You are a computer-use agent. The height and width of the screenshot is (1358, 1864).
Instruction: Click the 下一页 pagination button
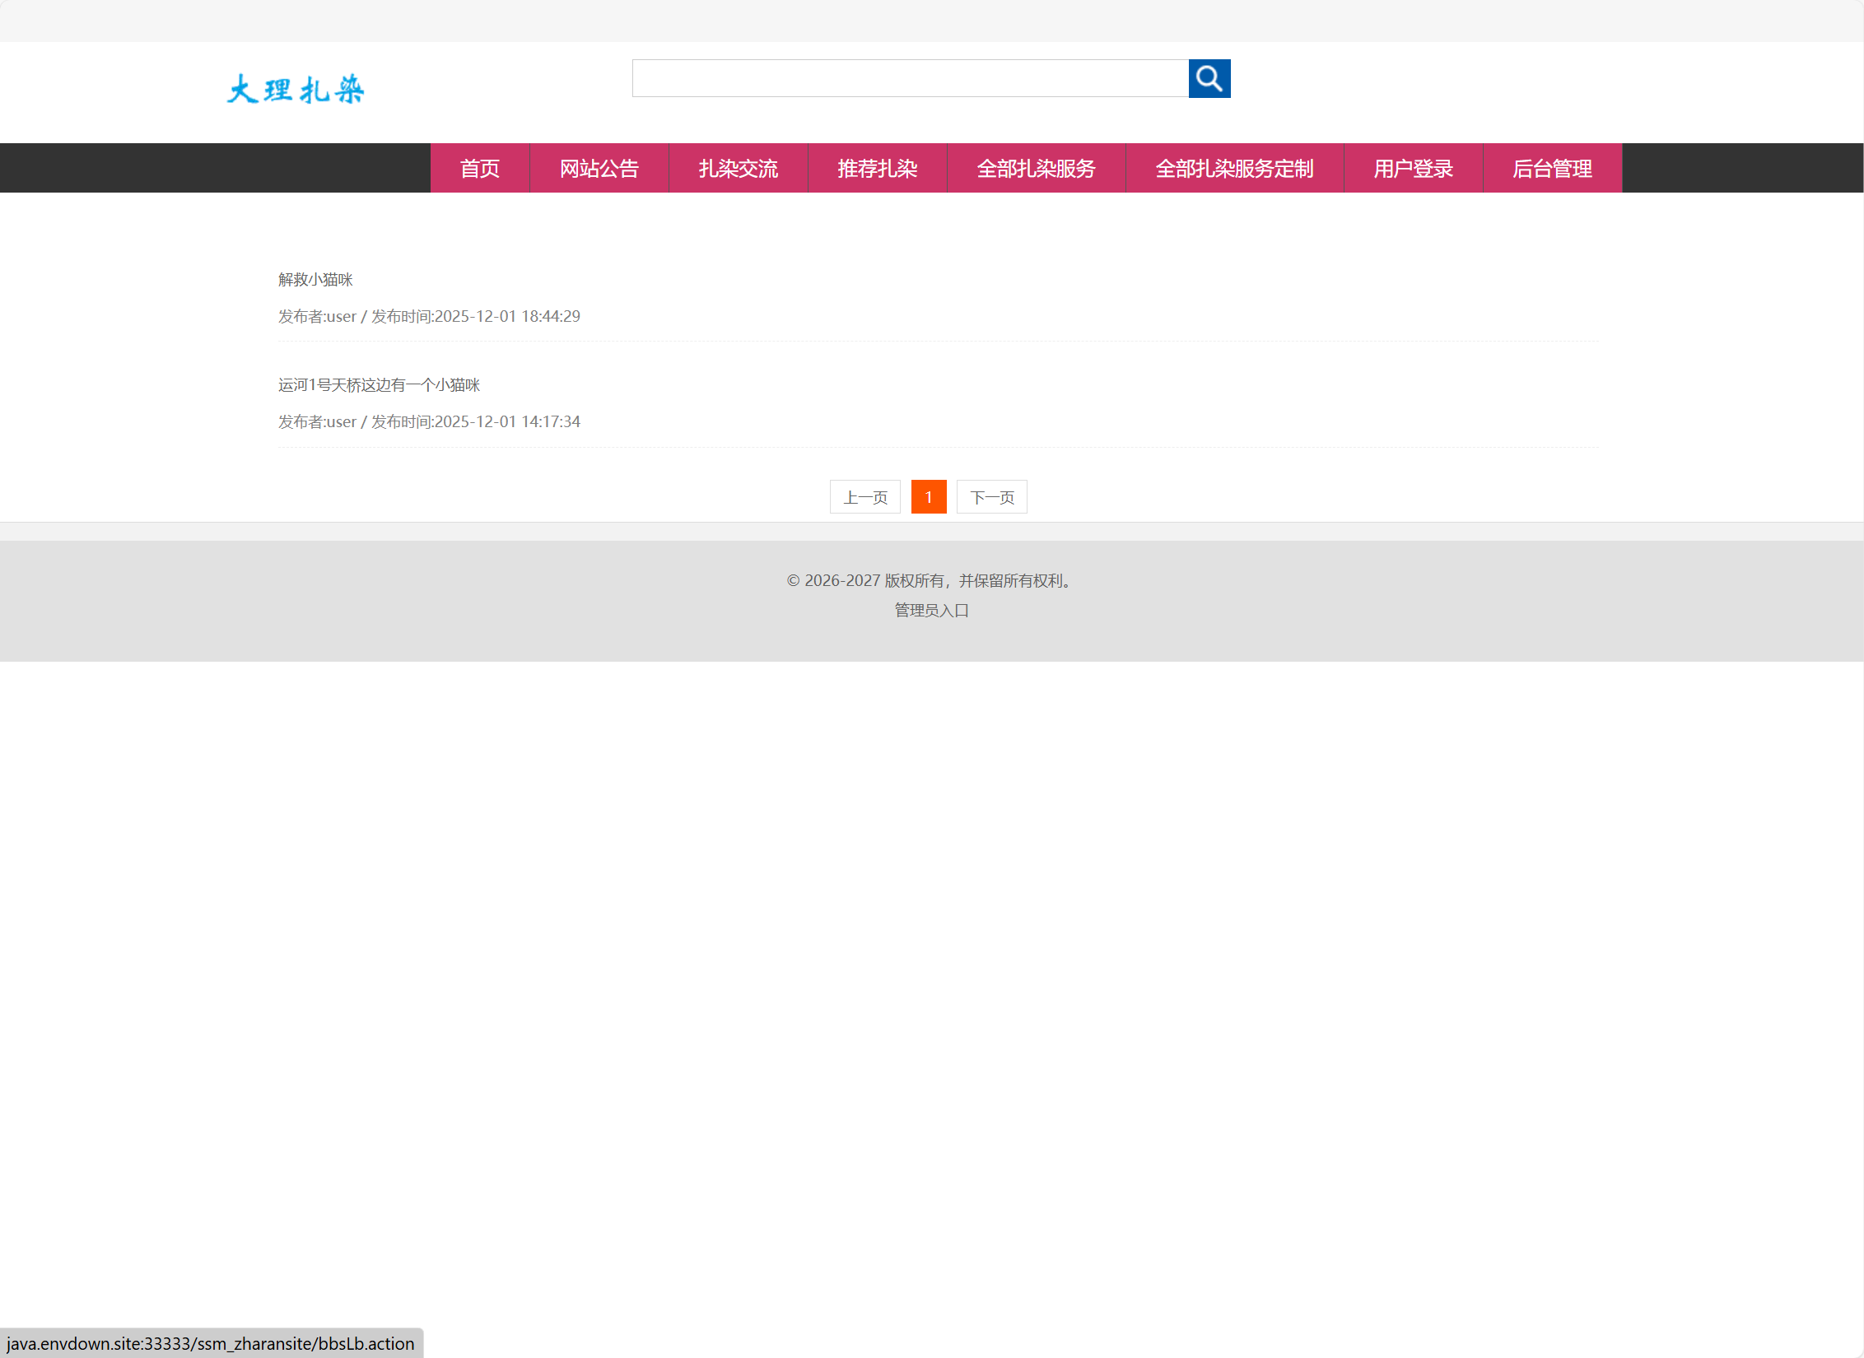tap(991, 497)
